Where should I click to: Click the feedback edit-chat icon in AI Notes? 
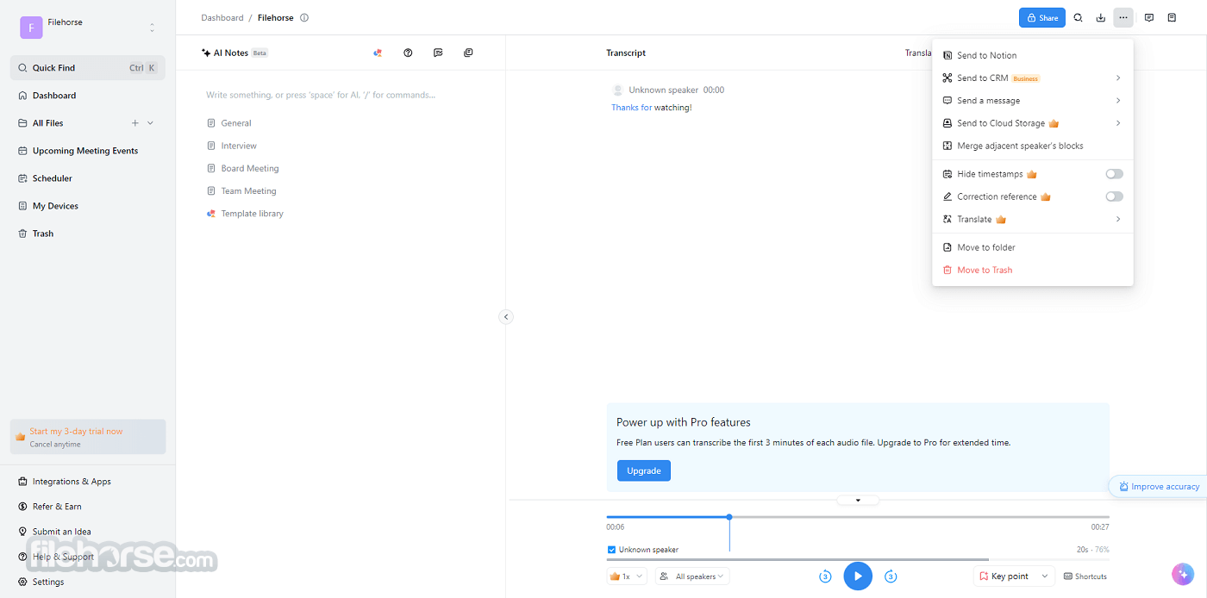[438, 53]
